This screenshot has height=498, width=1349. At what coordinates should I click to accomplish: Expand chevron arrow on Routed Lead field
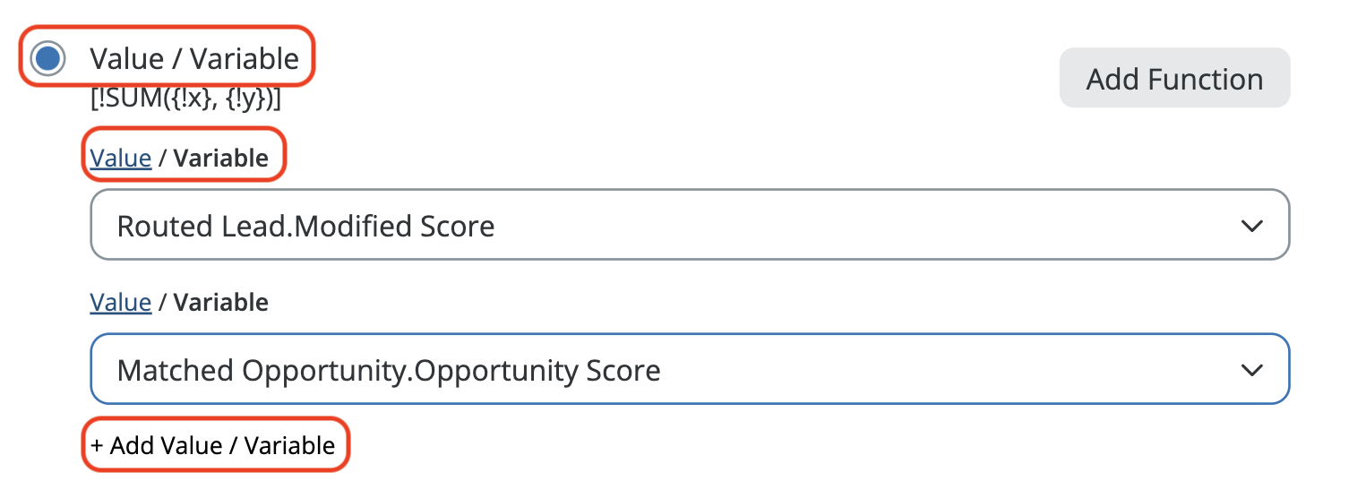(x=1251, y=226)
